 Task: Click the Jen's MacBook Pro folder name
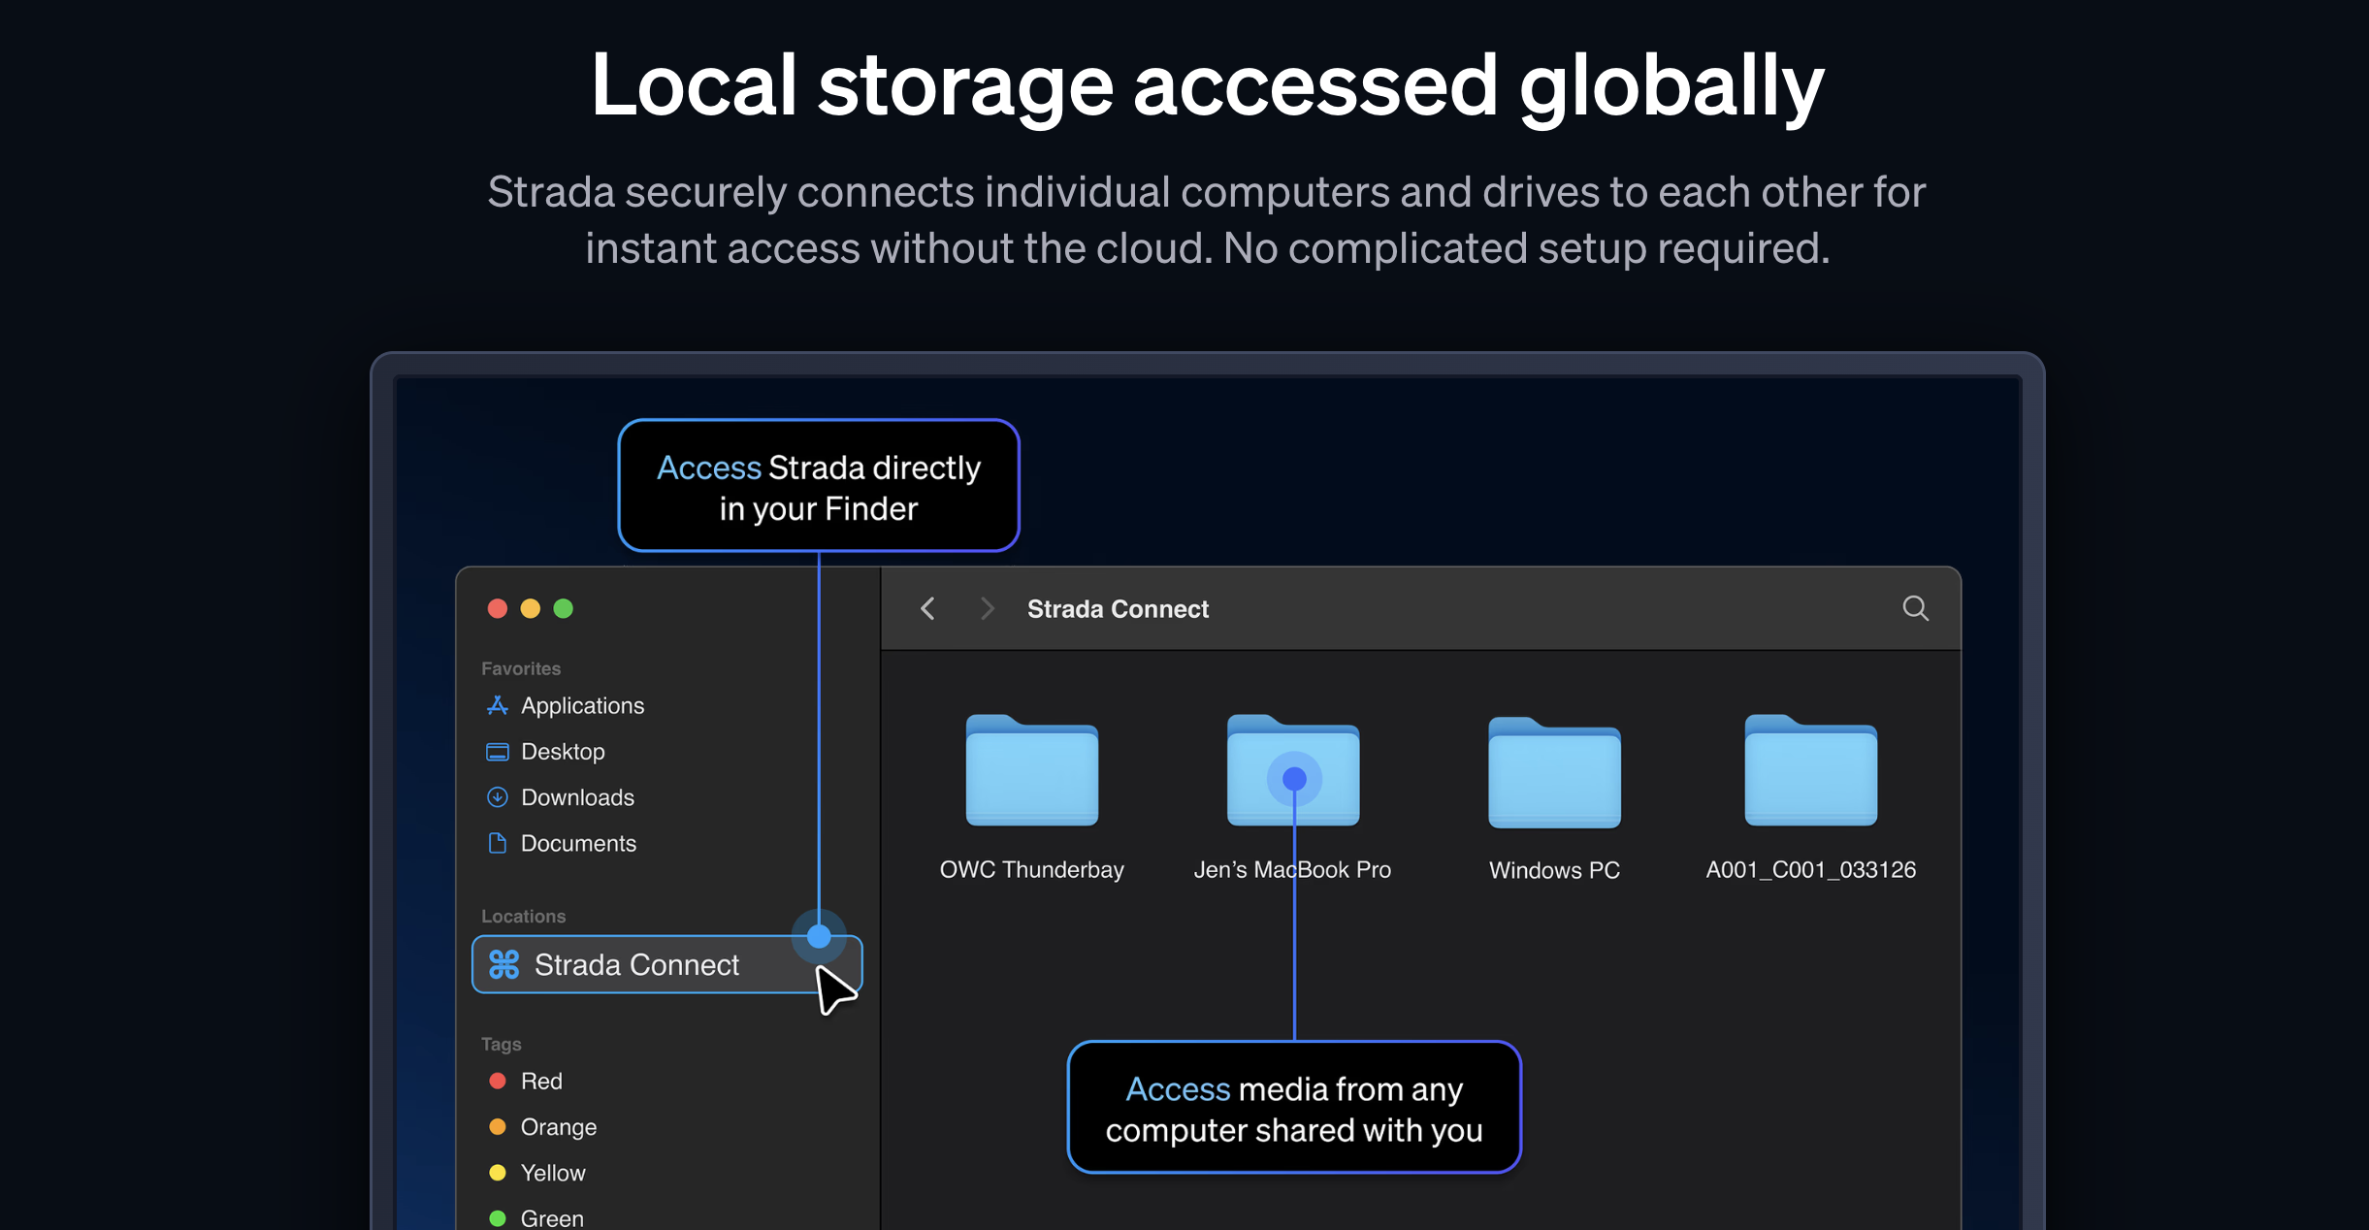[x=1292, y=869]
